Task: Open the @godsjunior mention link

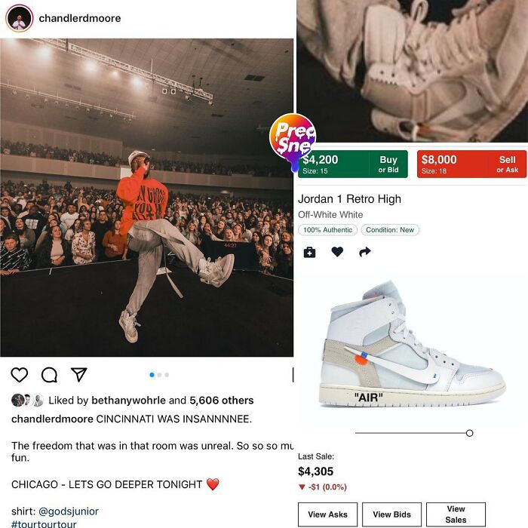Action: click(x=69, y=511)
